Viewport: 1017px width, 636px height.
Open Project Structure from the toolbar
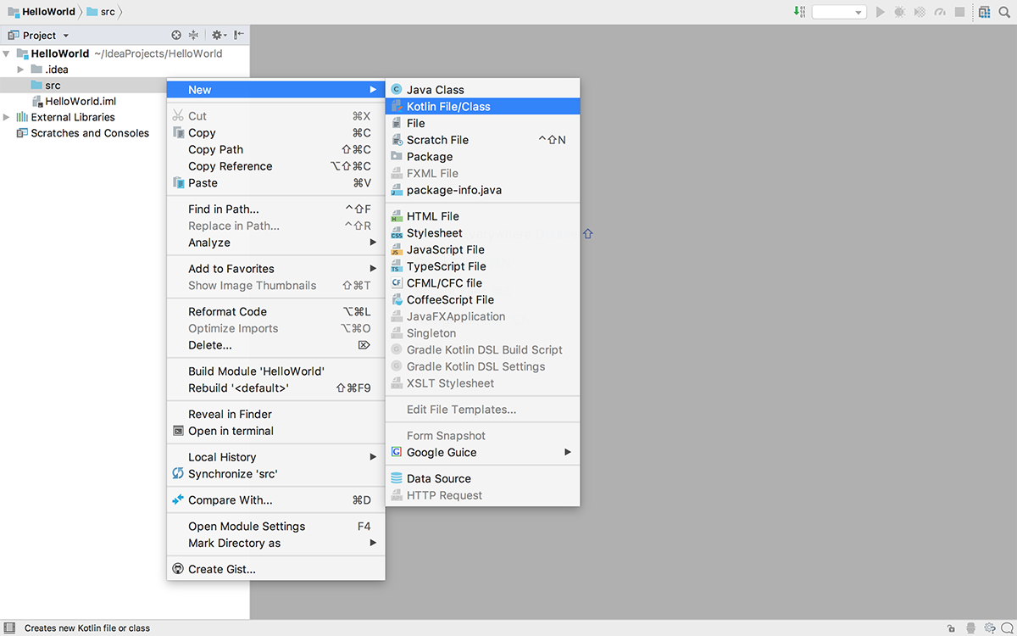(x=984, y=12)
